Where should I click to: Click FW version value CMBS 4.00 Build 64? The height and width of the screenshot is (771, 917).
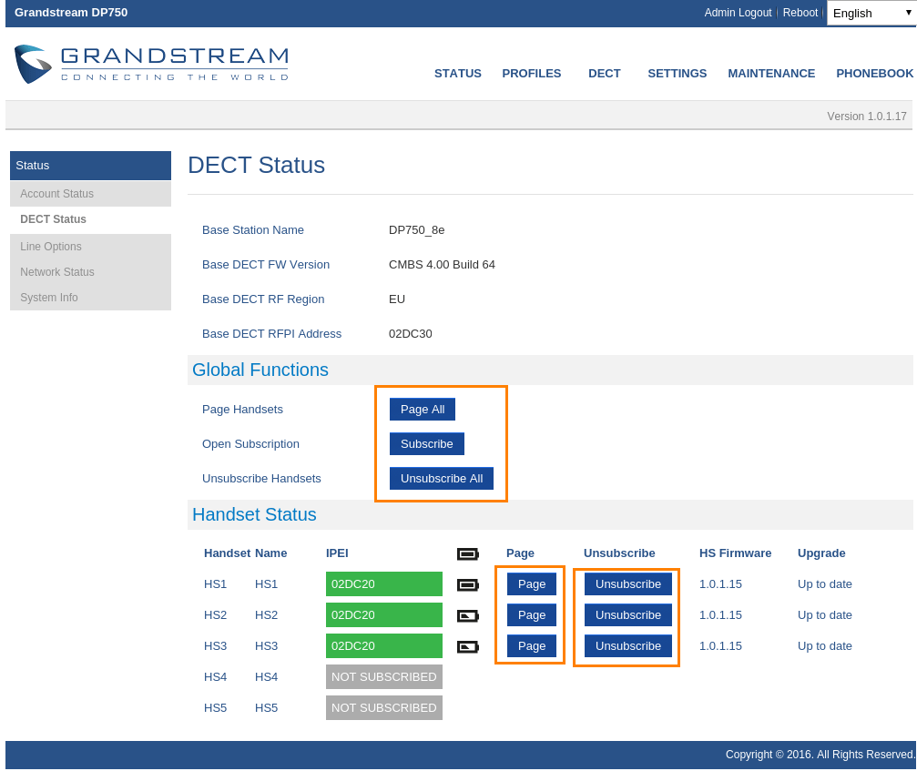point(443,265)
